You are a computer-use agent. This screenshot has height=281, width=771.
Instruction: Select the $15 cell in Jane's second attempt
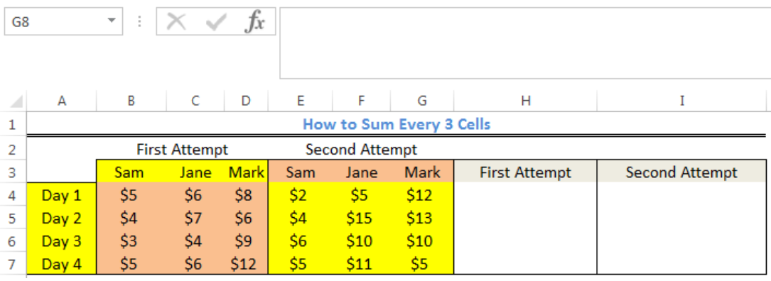(362, 218)
